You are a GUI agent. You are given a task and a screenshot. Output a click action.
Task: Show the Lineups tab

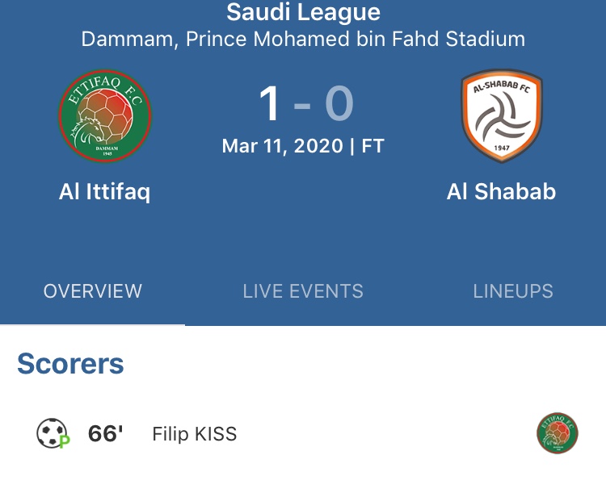click(513, 291)
